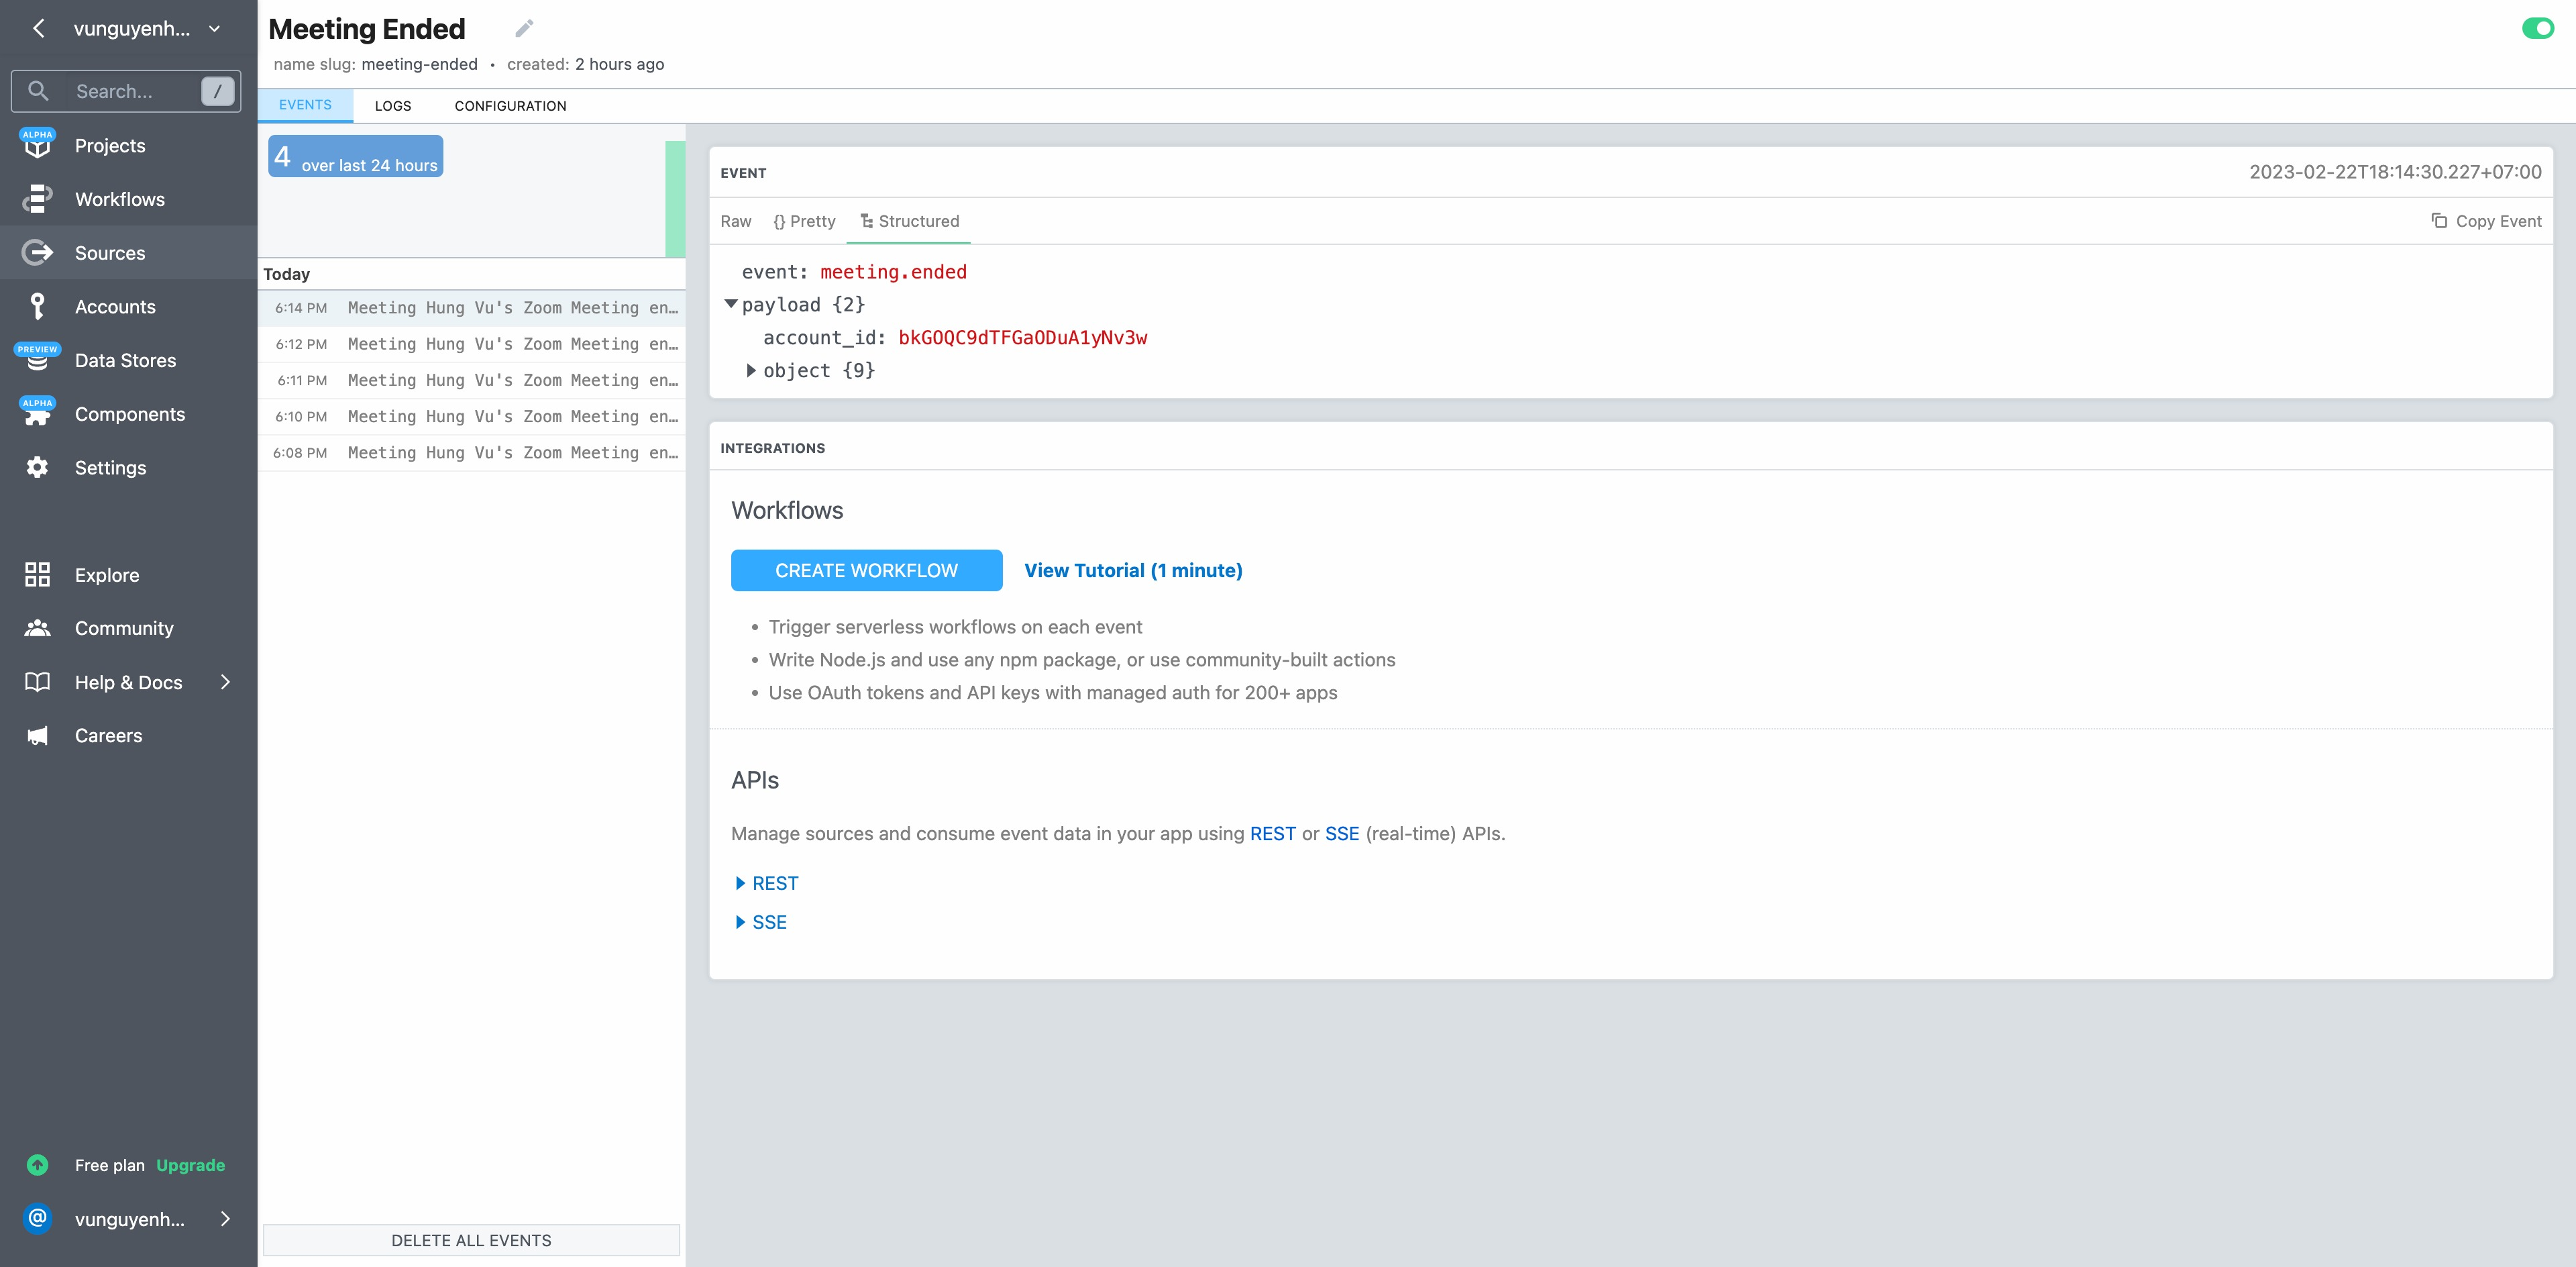Disable the source with the green toggle
2576x1267 pixels.
[x=2539, y=29]
